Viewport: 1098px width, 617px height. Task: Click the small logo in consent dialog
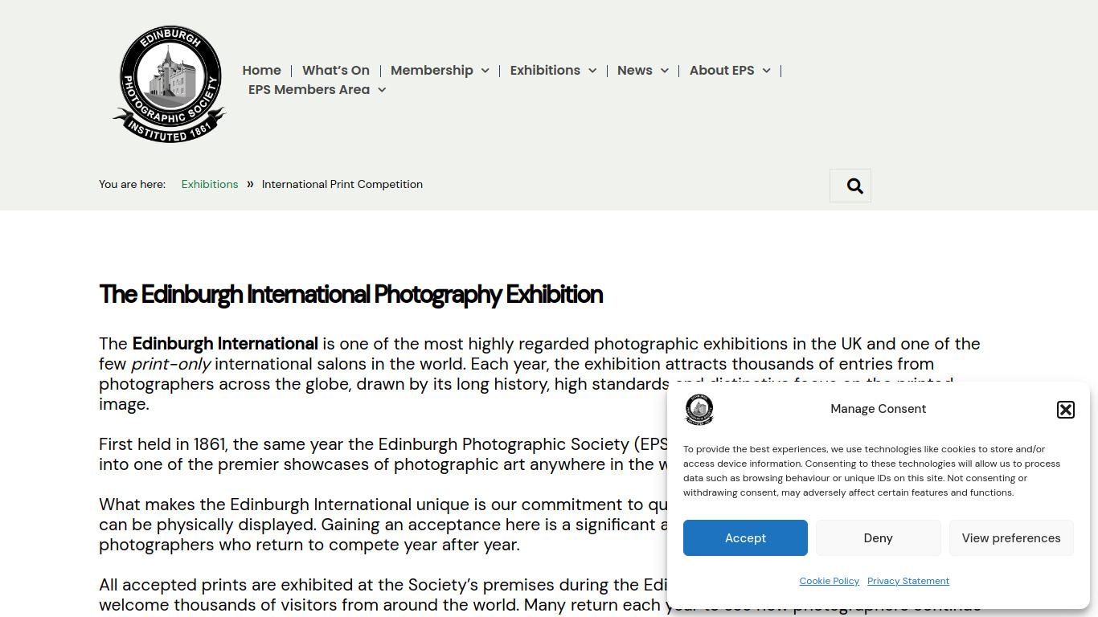click(699, 410)
